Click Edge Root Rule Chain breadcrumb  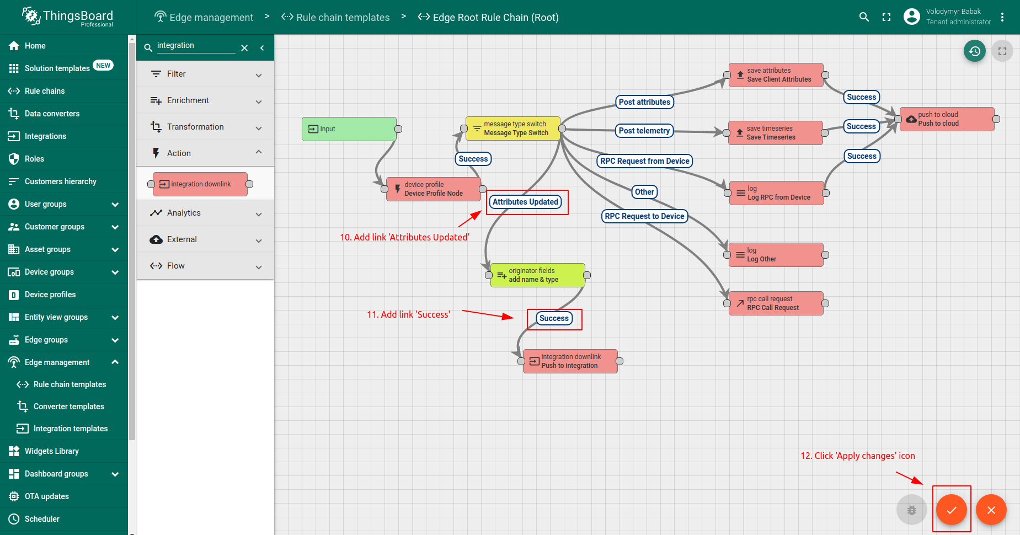pos(488,17)
